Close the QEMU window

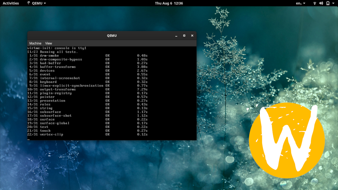click(x=192, y=36)
